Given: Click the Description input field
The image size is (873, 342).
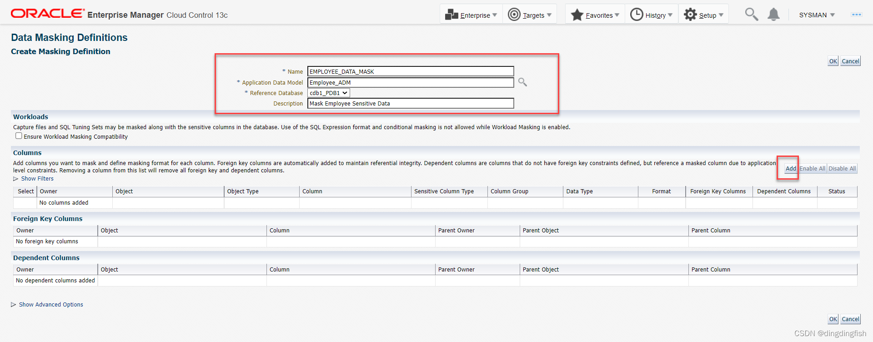Looking at the screenshot, I should [x=411, y=103].
